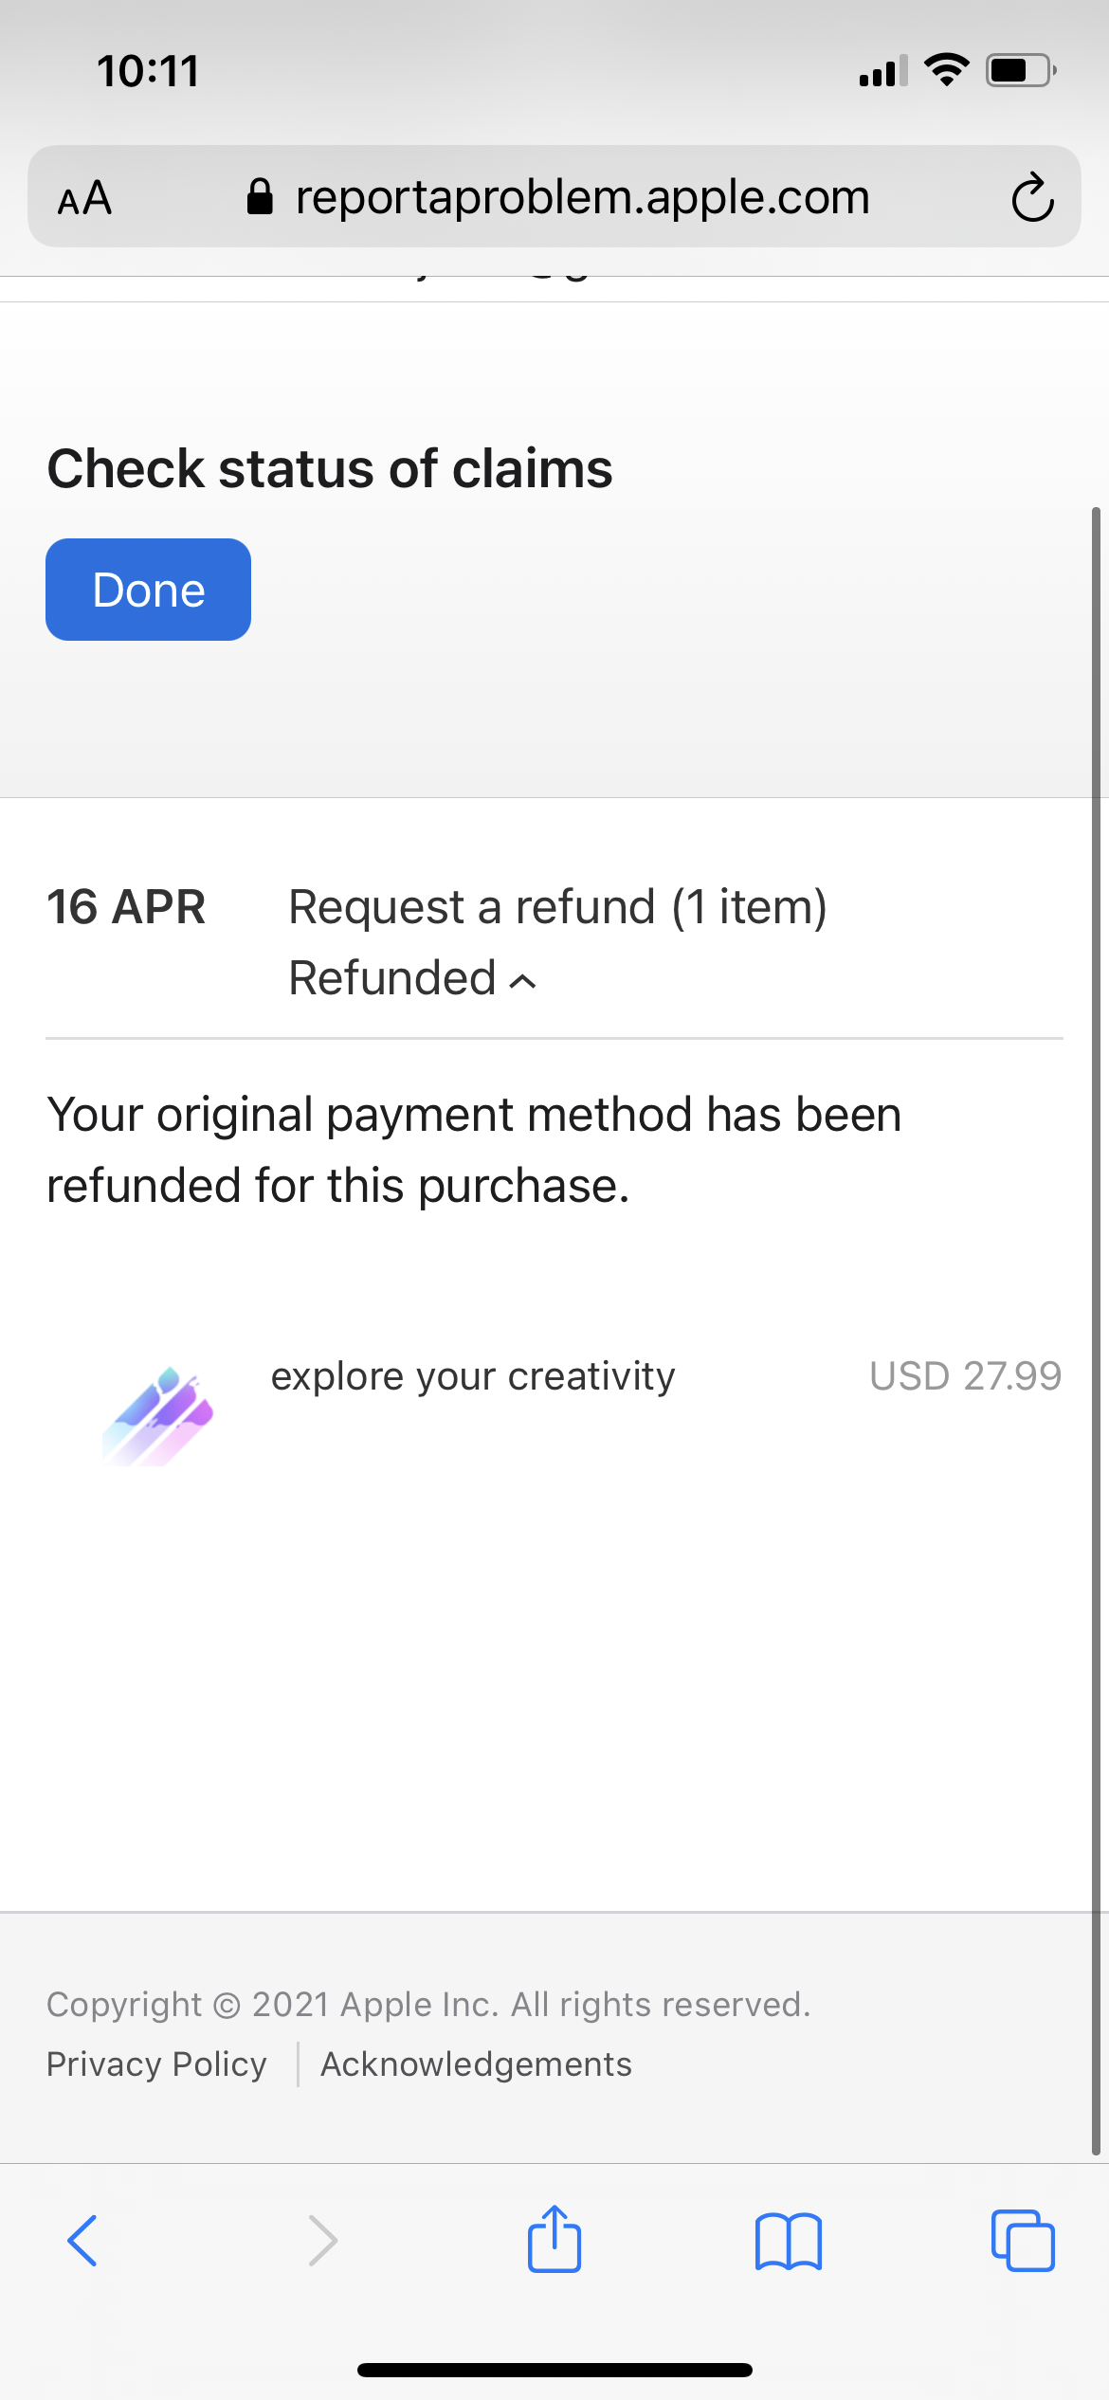The width and height of the screenshot is (1109, 2400).
Task: Tap the Safari forward arrow
Action: click(322, 2241)
